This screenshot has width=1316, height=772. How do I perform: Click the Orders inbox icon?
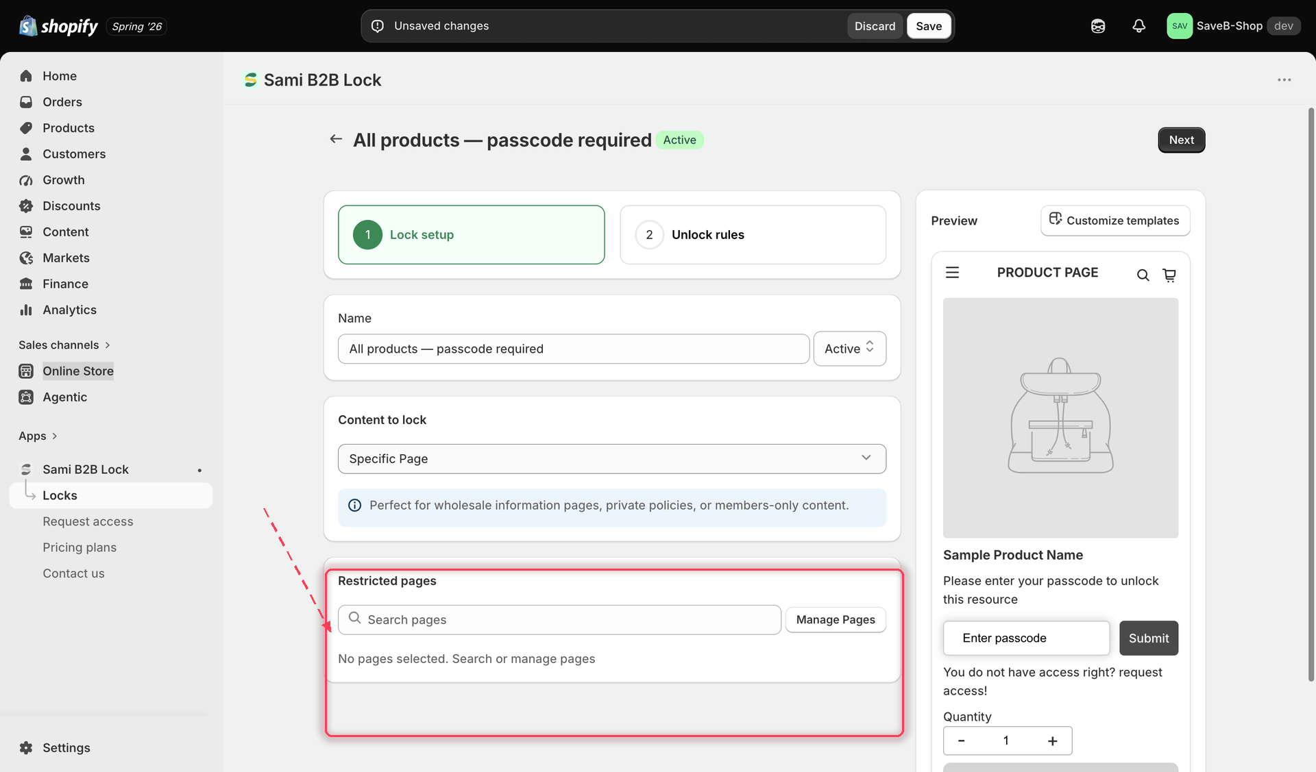[x=26, y=102]
